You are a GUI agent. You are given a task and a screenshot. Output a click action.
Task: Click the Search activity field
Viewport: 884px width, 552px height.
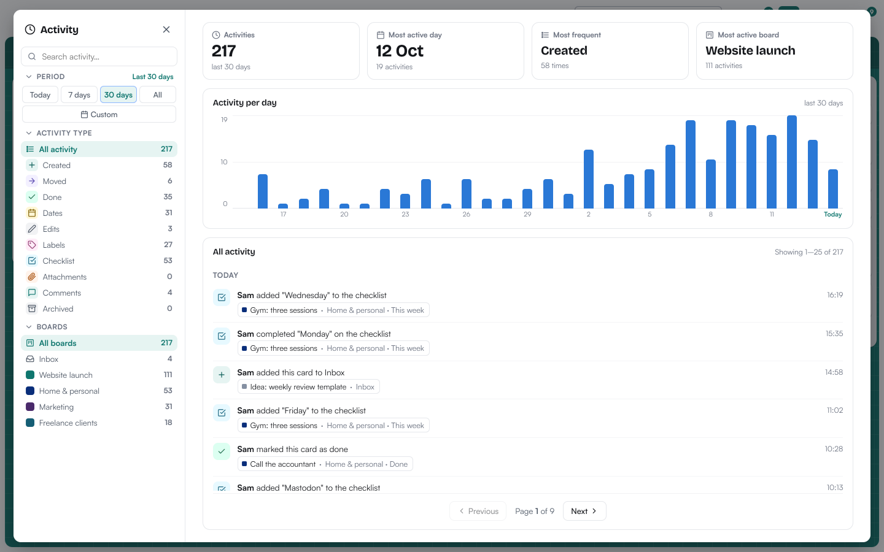point(99,56)
